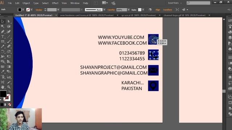Click the opacity percentage input field
This screenshot has width=232, height=130.
[x=122, y=10]
